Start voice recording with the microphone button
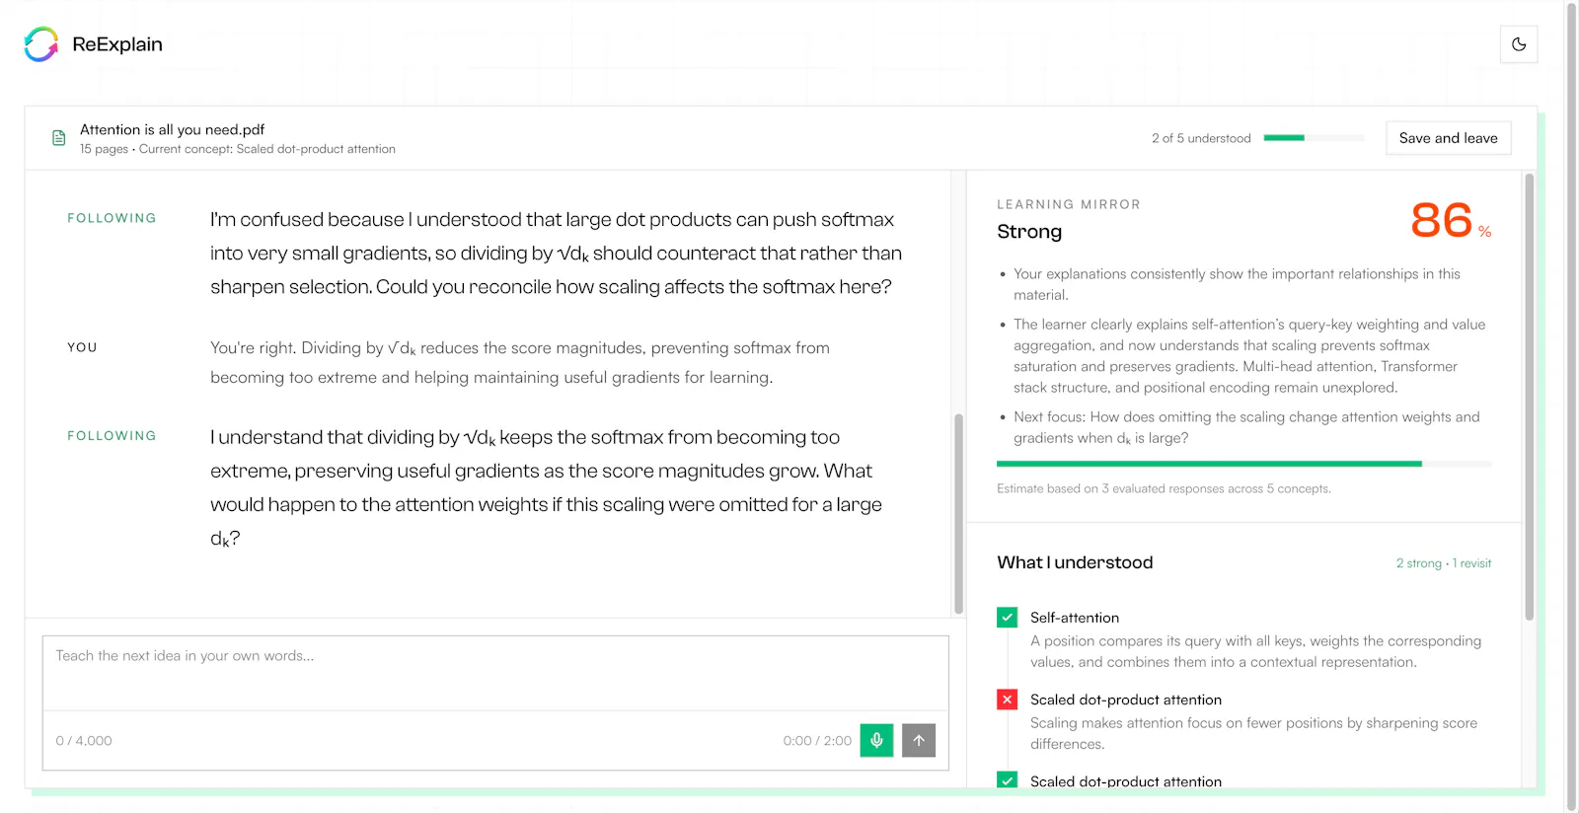Screen dimensions: 1579x813 click(876, 740)
